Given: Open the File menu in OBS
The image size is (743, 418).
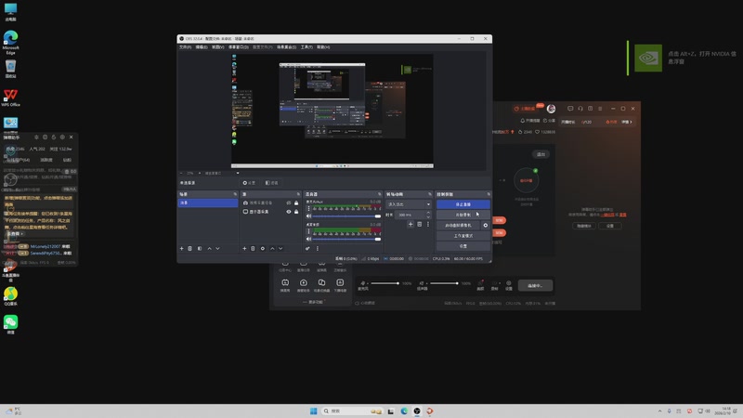Looking at the screenshot, I should [x=185, y=47].
